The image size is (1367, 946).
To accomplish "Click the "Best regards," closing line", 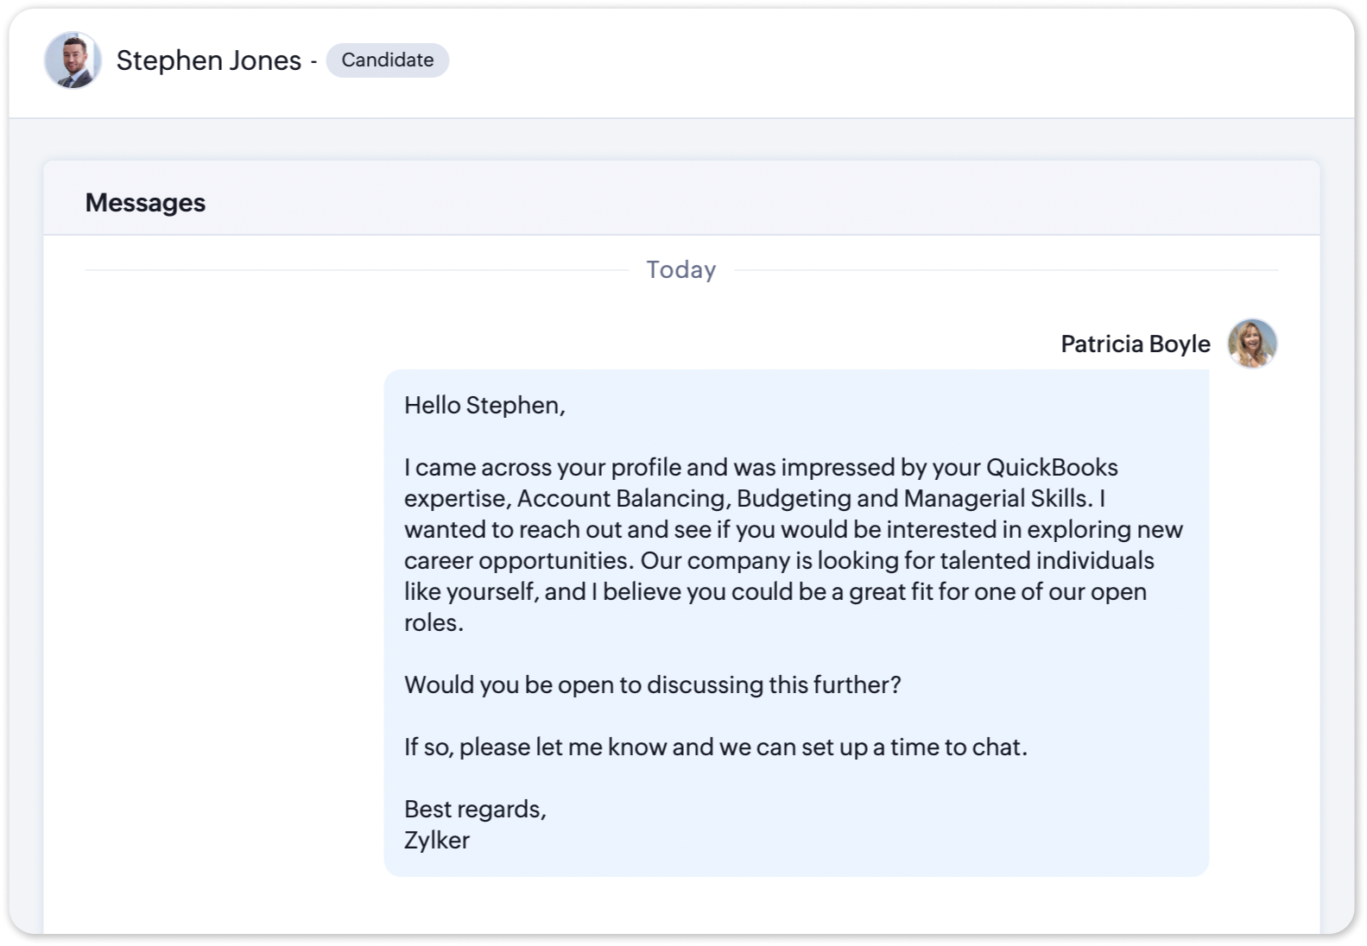I will (475, 810).
